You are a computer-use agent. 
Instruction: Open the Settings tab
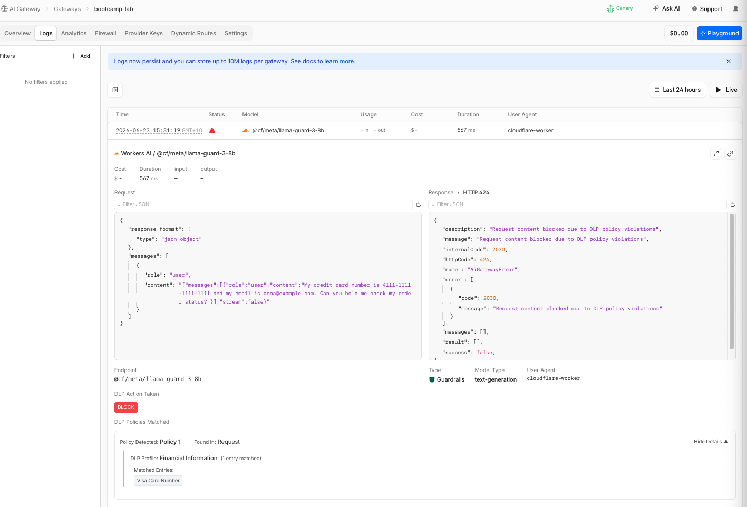236,33
